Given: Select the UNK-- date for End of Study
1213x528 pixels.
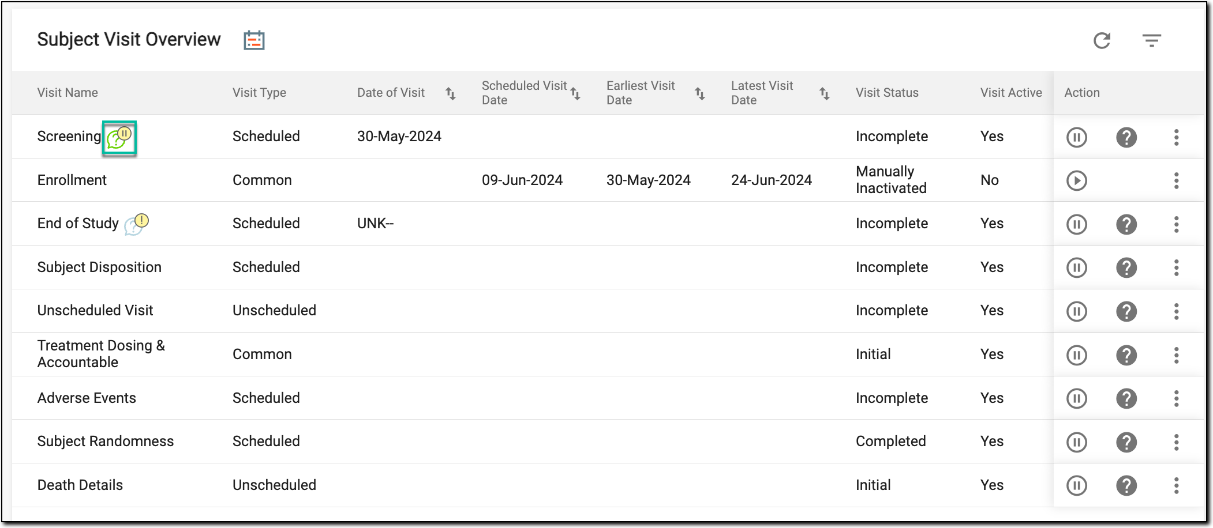Looking at the screenshot, I should click(376, 224).
